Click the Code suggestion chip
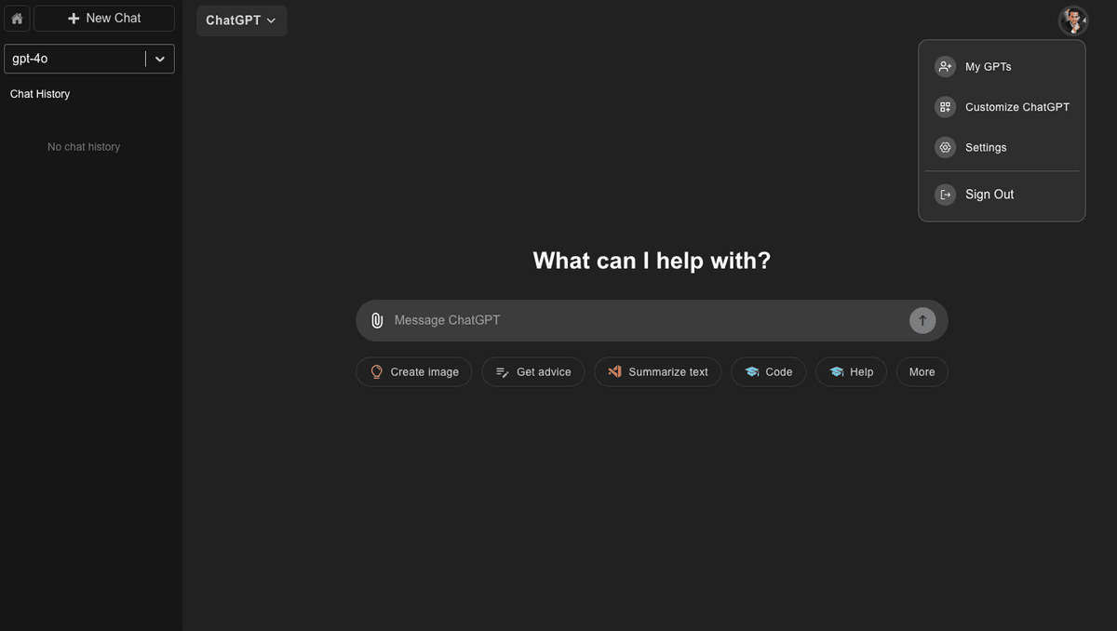Screen dimensions: 1117x631 [768, 372]
